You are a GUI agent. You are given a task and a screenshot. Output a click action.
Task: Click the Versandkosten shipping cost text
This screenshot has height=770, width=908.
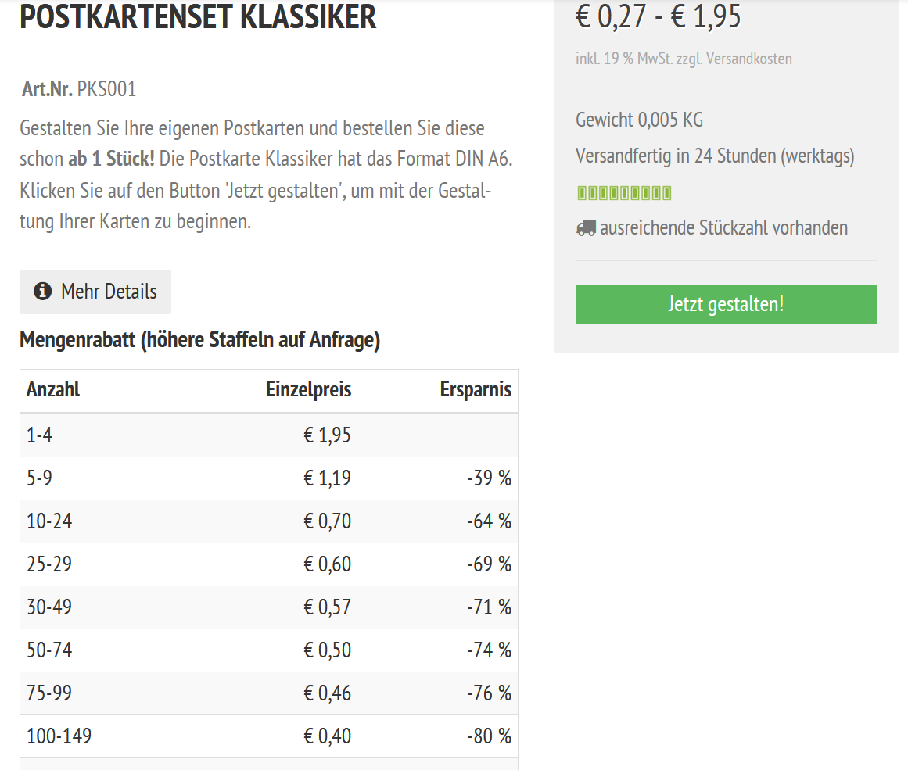(x=748, y=59)
